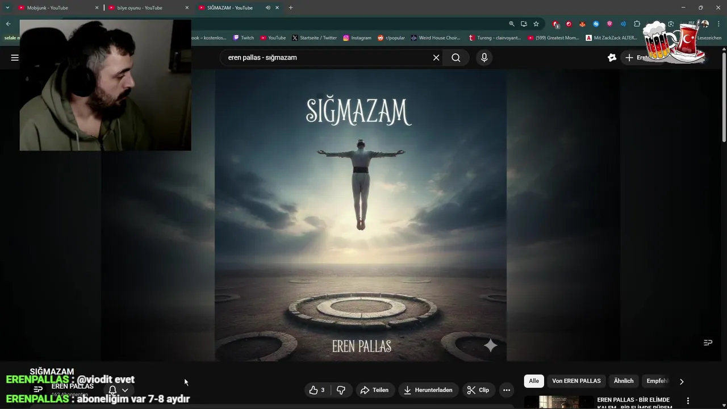Close the Mobijunk - YouTube tab
The image size is (727, 409).
(97, 7)
